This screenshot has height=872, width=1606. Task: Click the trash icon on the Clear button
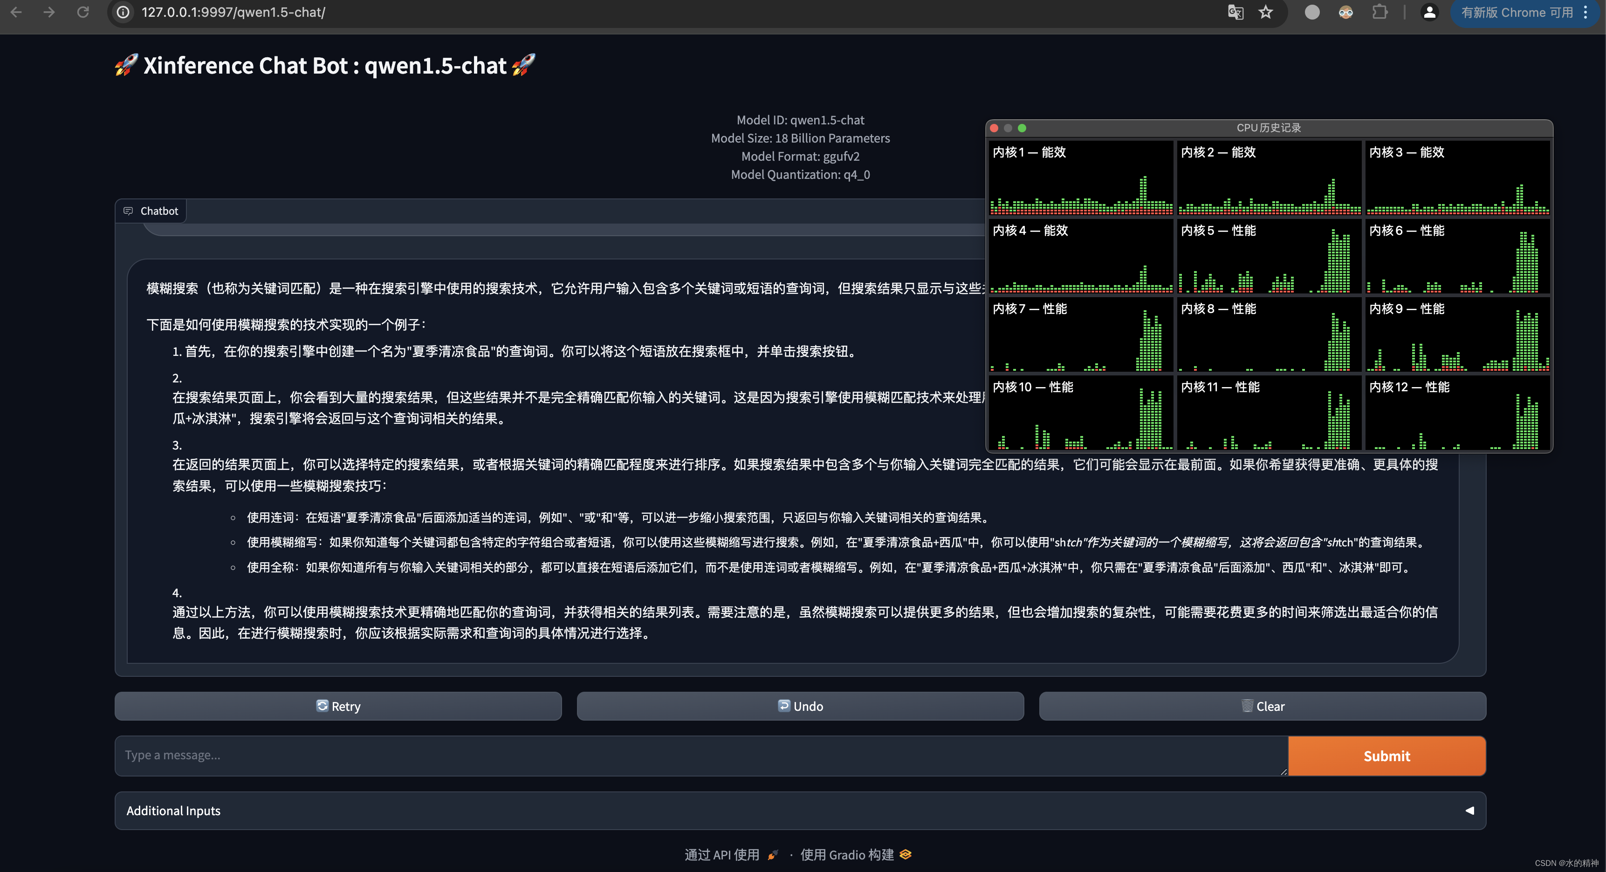coord(1247,706)
